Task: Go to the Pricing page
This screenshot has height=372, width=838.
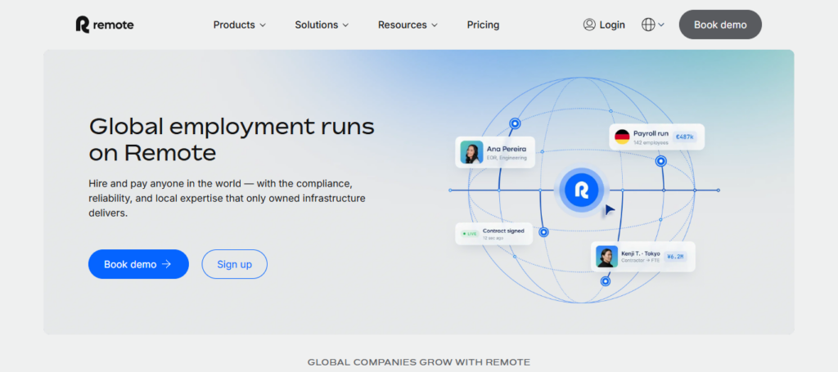Action: tap(483, 25)
